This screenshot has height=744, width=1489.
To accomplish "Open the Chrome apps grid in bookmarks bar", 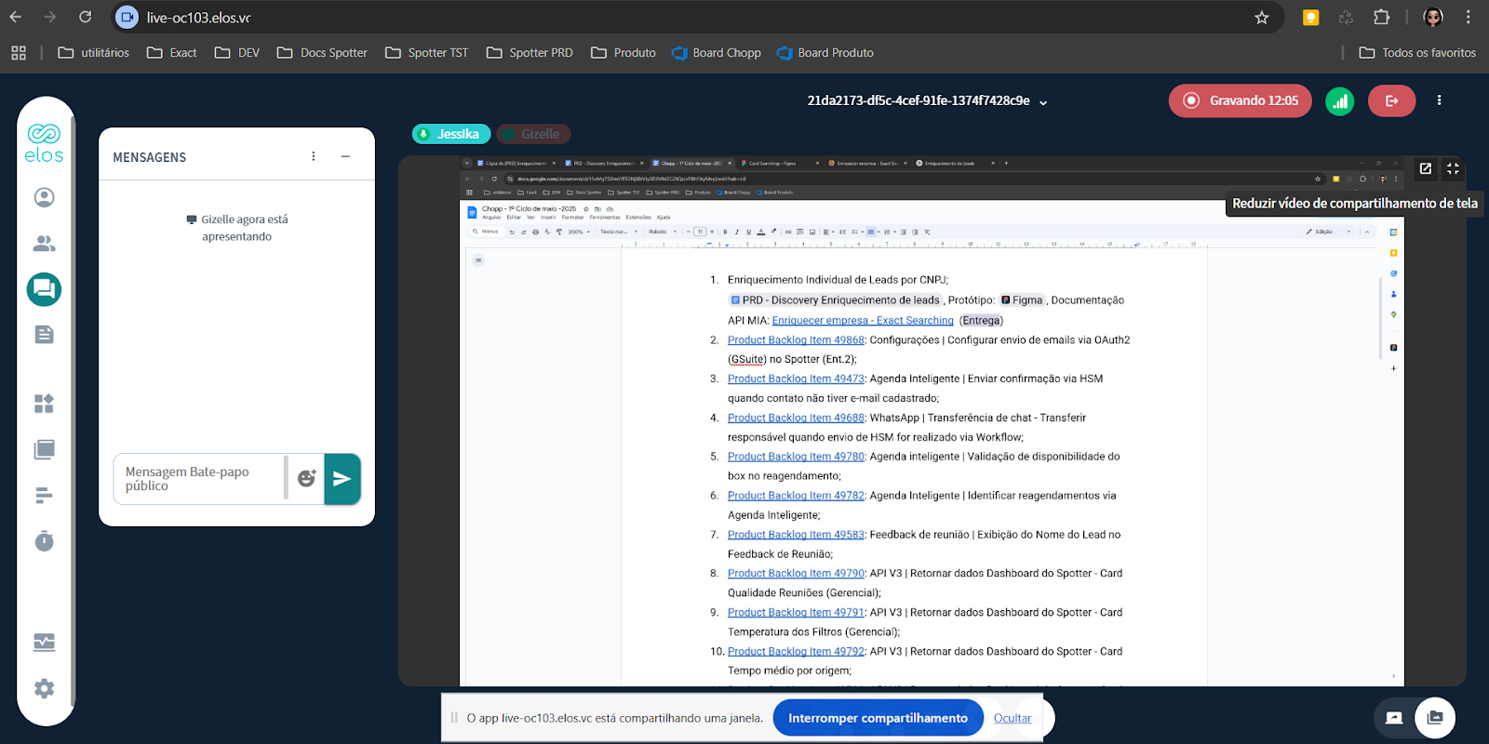I will pyautogui.click(x=19, y=53).
